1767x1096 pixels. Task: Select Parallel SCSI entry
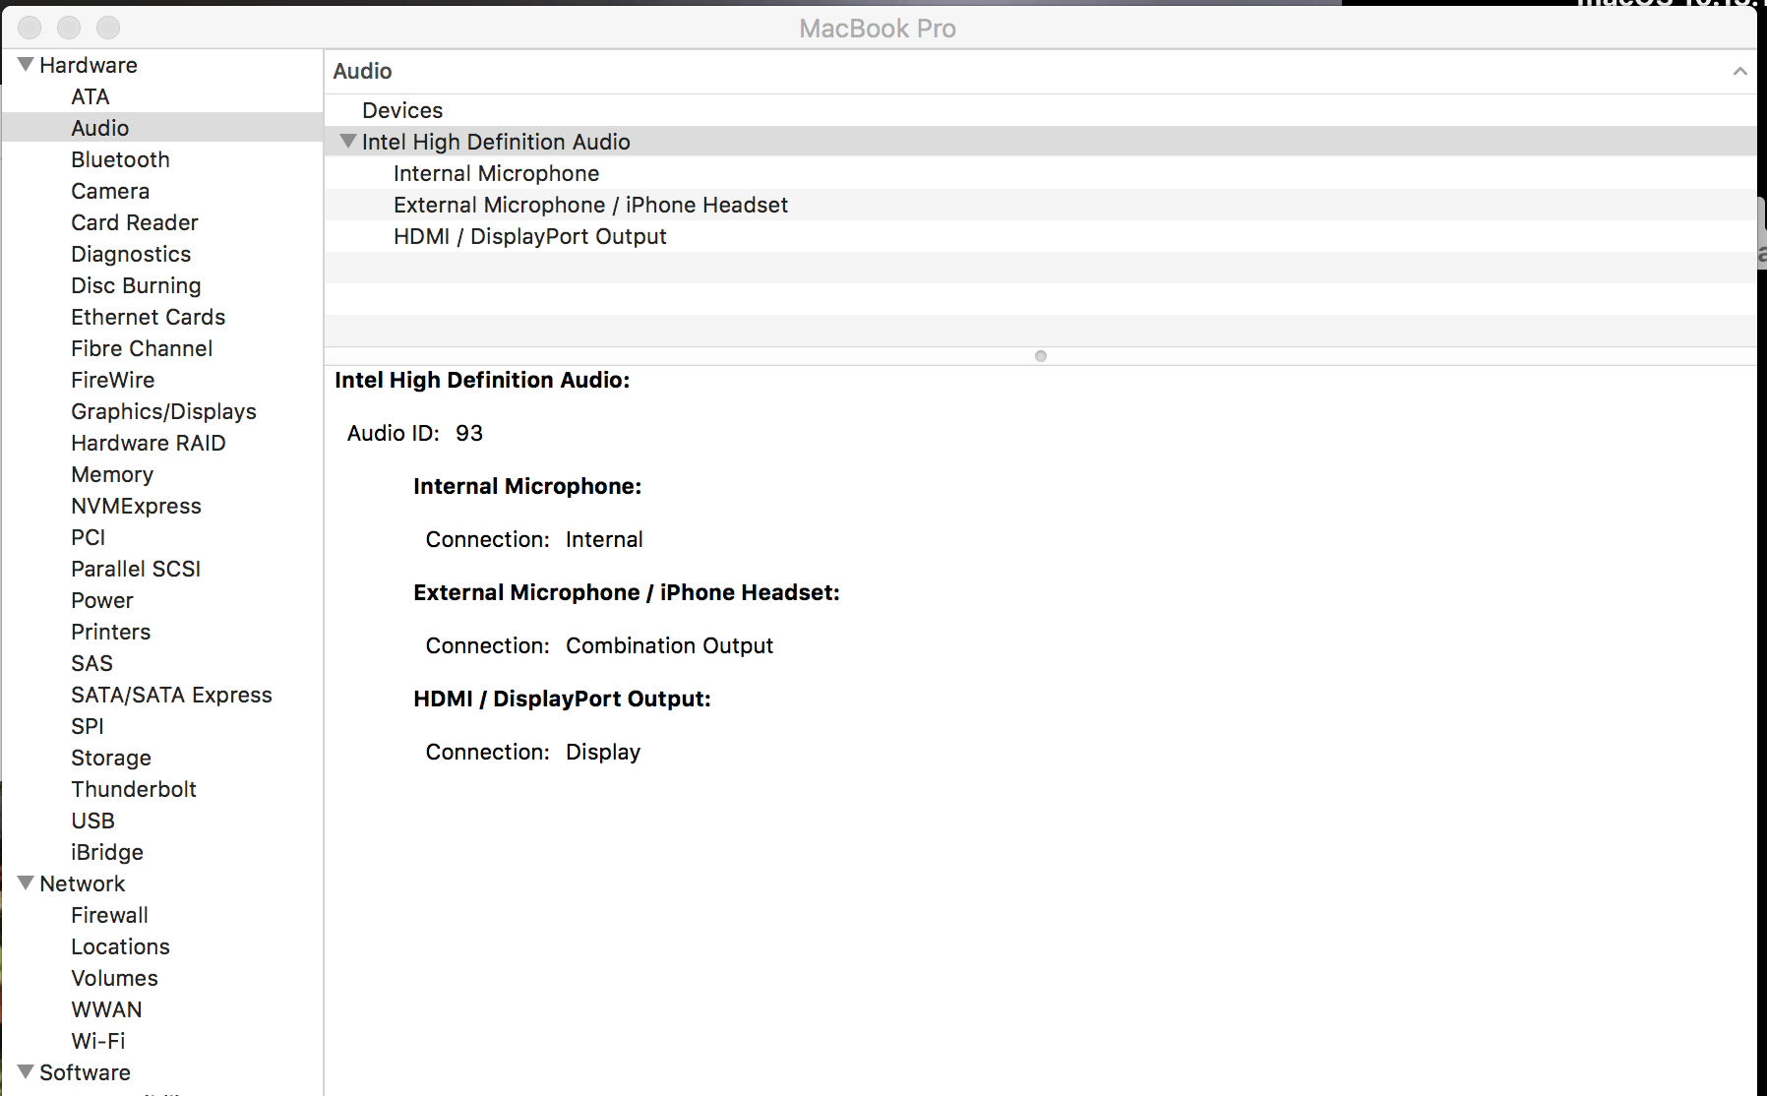tap(136, 569)
